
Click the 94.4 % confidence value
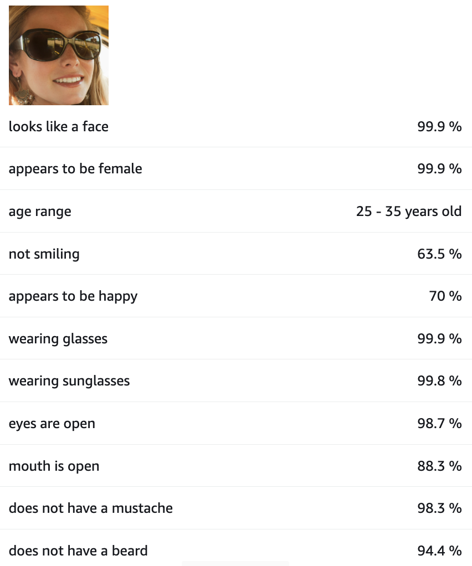(x=439, y=550)
